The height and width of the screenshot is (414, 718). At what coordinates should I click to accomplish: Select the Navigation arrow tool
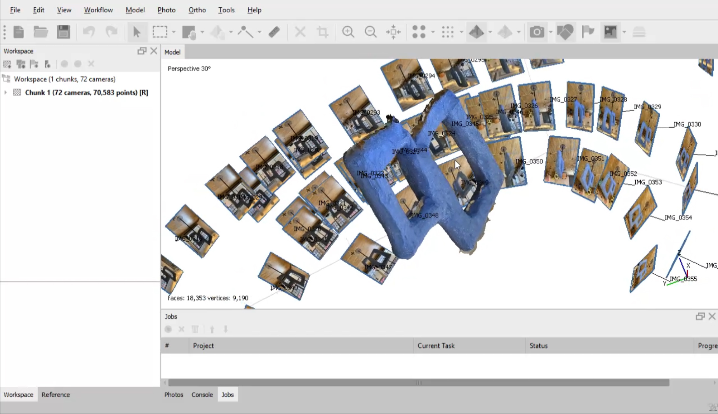click(136, 32)
